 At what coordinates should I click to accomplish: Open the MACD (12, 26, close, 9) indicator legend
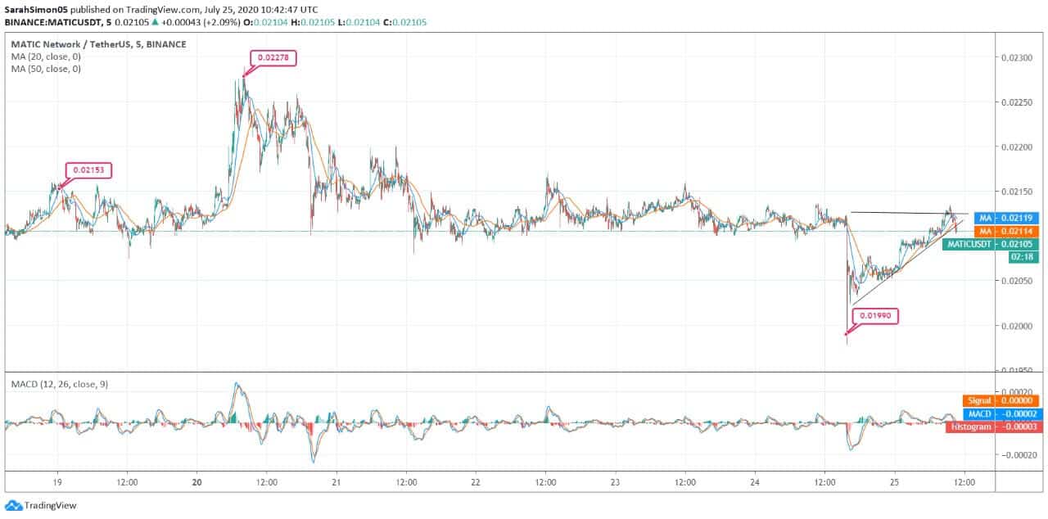[59, 383]
